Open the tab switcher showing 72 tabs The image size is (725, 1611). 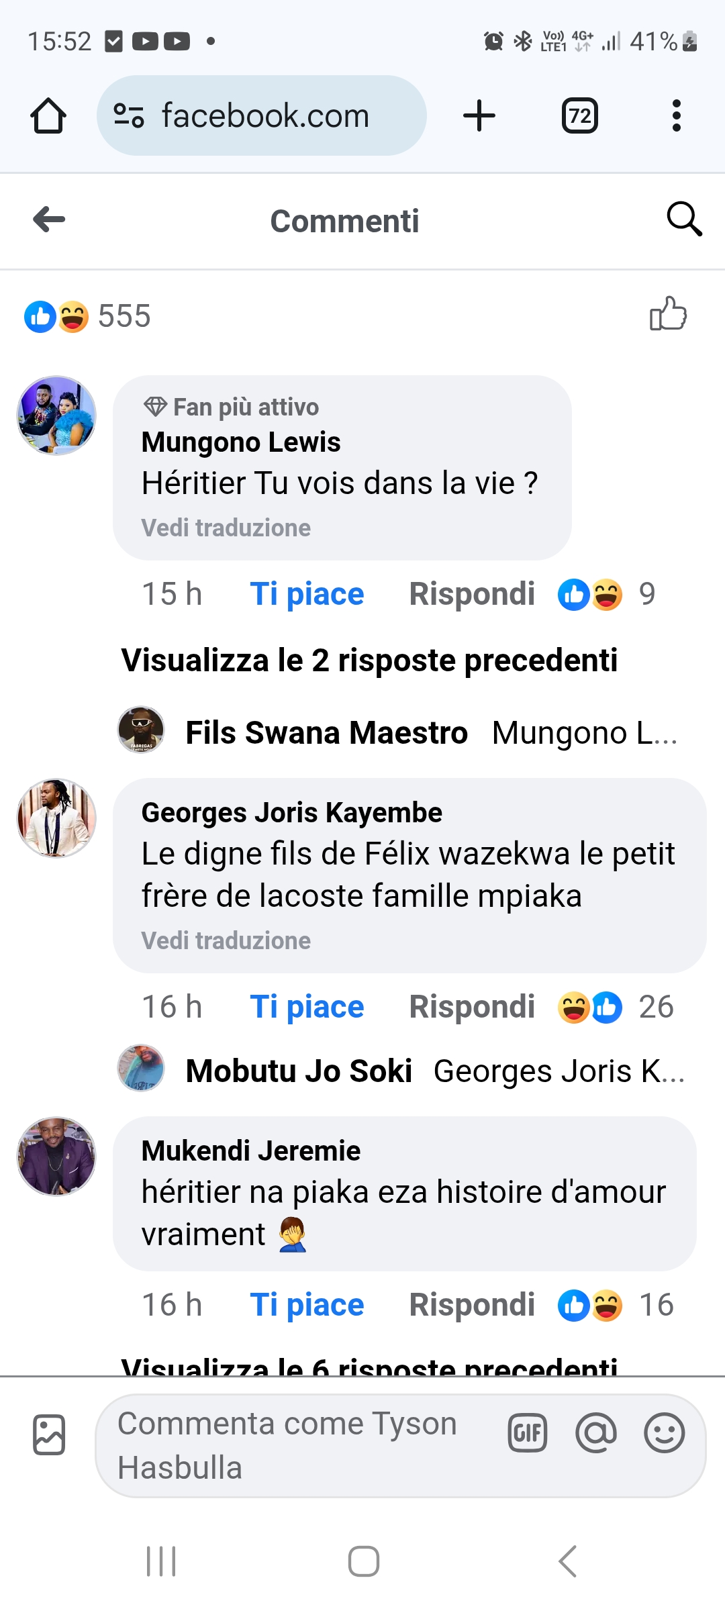(x=580, y=115)
